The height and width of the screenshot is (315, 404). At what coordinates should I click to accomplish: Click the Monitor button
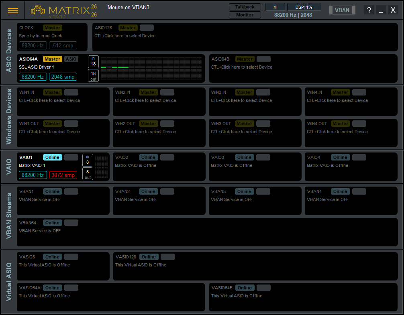(245, 14)
